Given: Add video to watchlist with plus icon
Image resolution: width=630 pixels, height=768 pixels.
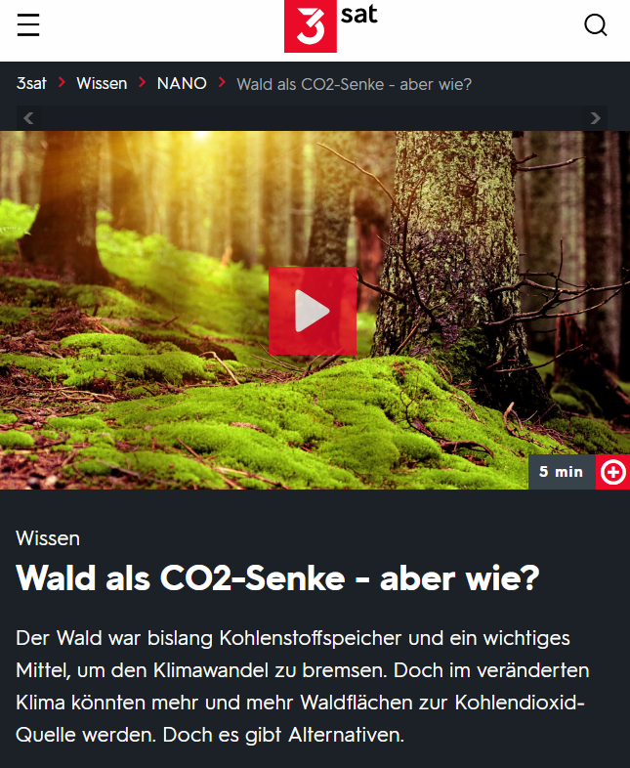Looking at the screenshot, I should tap(612, 472).
